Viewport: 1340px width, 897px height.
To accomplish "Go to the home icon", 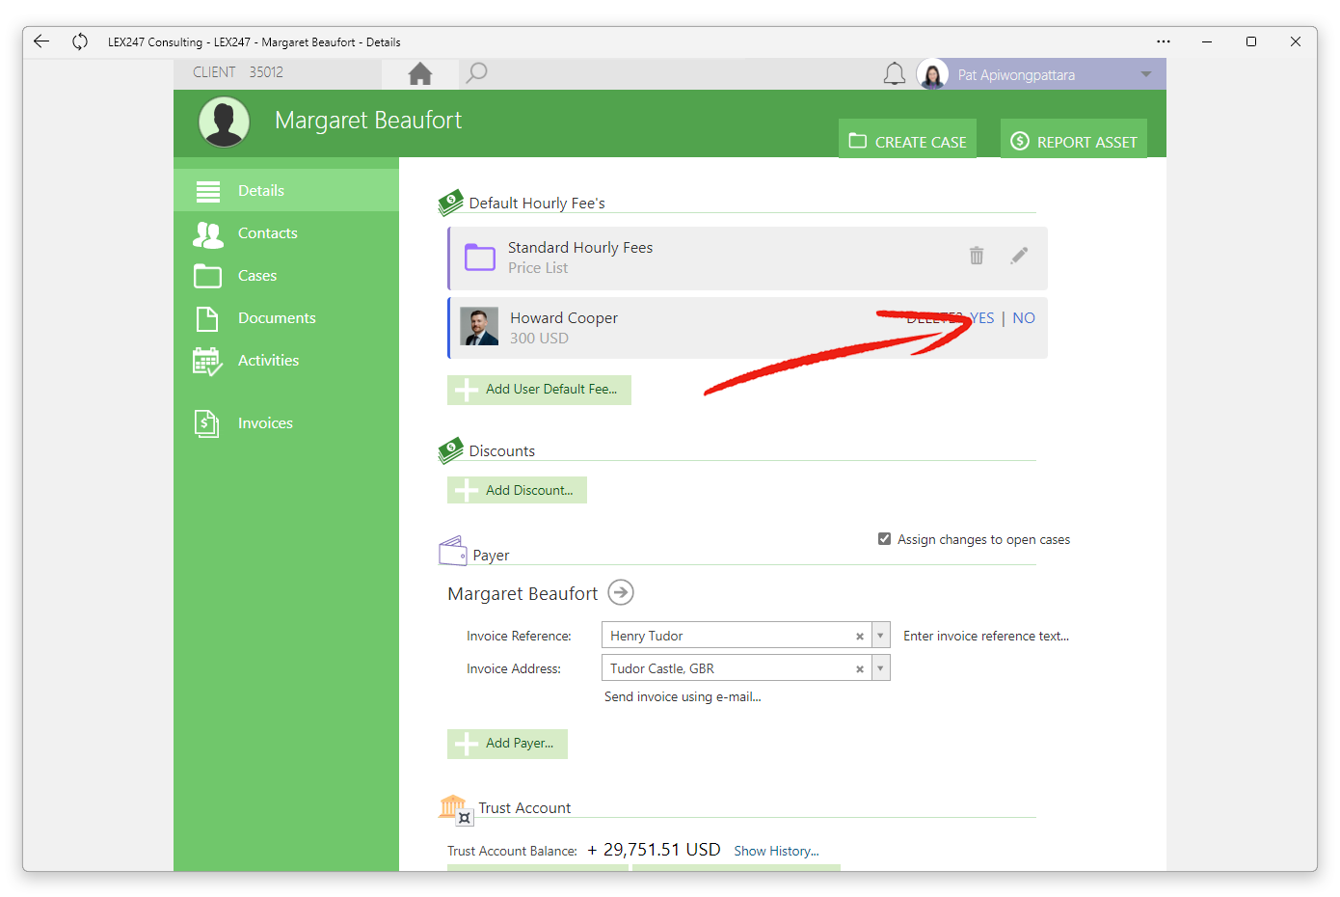I will (x=419, y=73).
